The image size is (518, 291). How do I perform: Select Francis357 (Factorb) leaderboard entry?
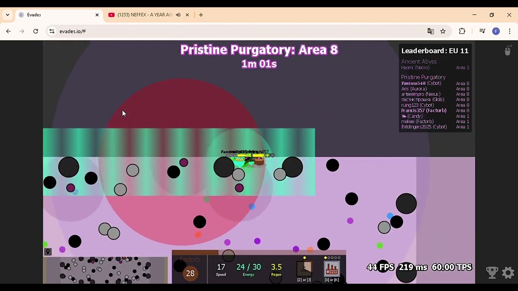click(x=435, y=110)
